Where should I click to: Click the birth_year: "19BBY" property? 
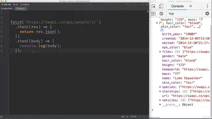pyautogui.click(x=179, y=34)
